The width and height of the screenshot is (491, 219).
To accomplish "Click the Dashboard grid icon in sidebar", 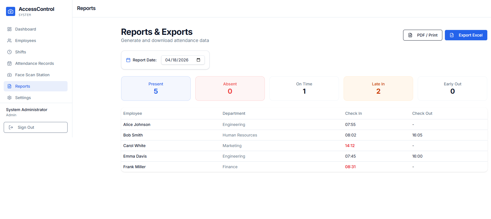I will [9, 29].
